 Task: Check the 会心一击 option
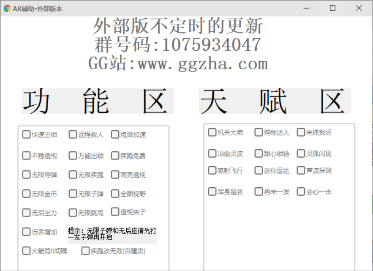[301, 192]
